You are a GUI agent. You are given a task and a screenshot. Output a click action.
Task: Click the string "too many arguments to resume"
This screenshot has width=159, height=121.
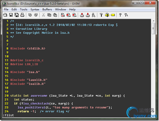[x=80, y=107]
